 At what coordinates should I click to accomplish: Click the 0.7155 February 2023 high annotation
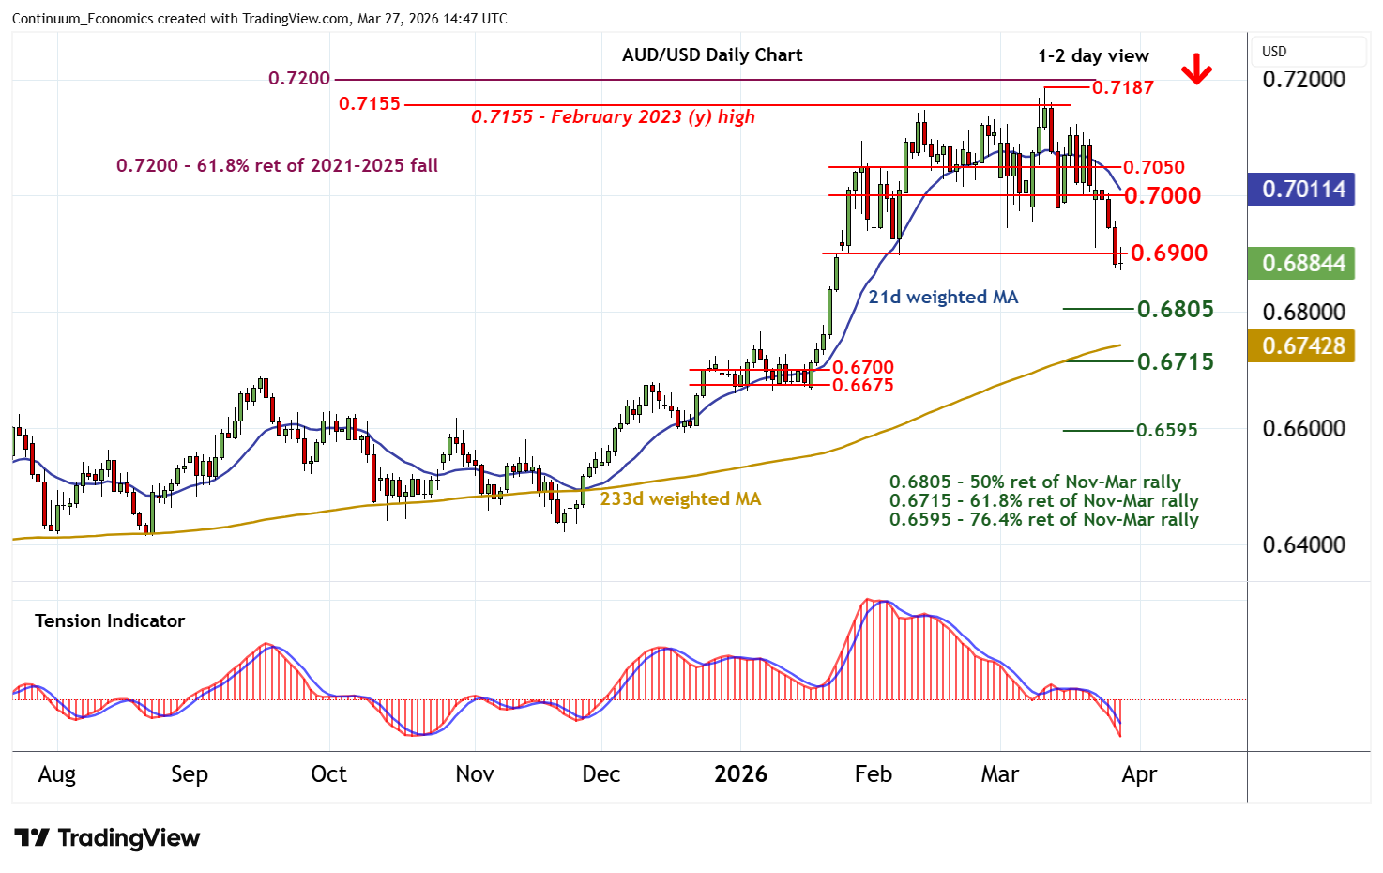point(613,116)
